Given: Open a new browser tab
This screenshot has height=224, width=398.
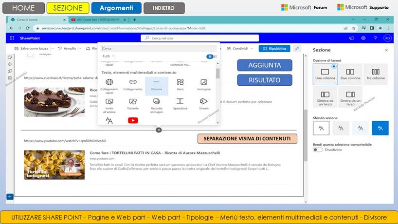Looking at the screenshot, I should 134,19.
